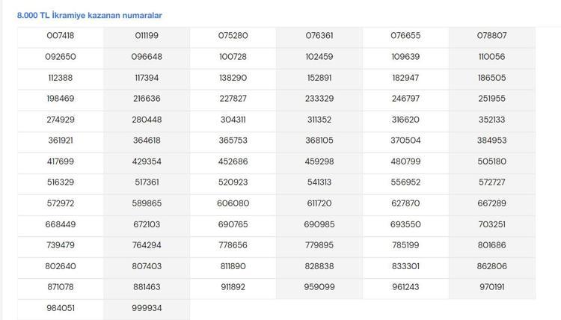Click the number 186505 cell
561x320 pixels.
(x=492, y=78)
